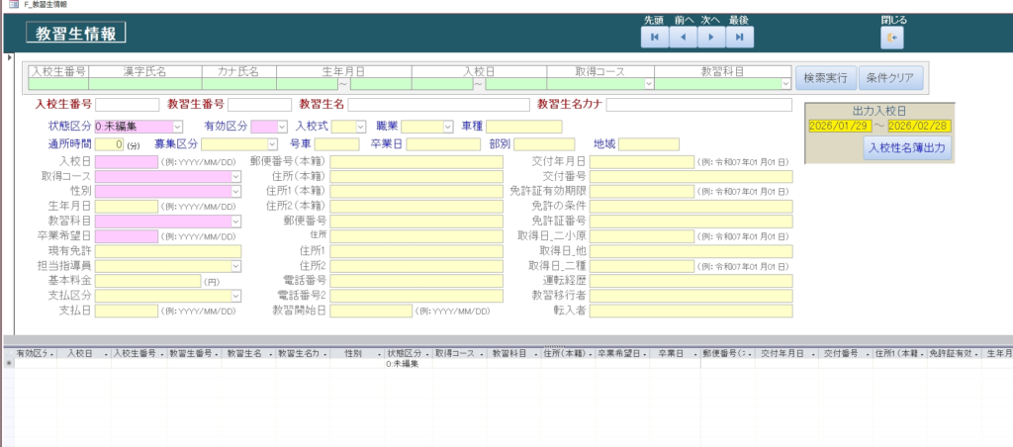Click 交付番号 datasheet column header
The height and width of the screenshot is (447, 1013).
[x=846, y=354]
